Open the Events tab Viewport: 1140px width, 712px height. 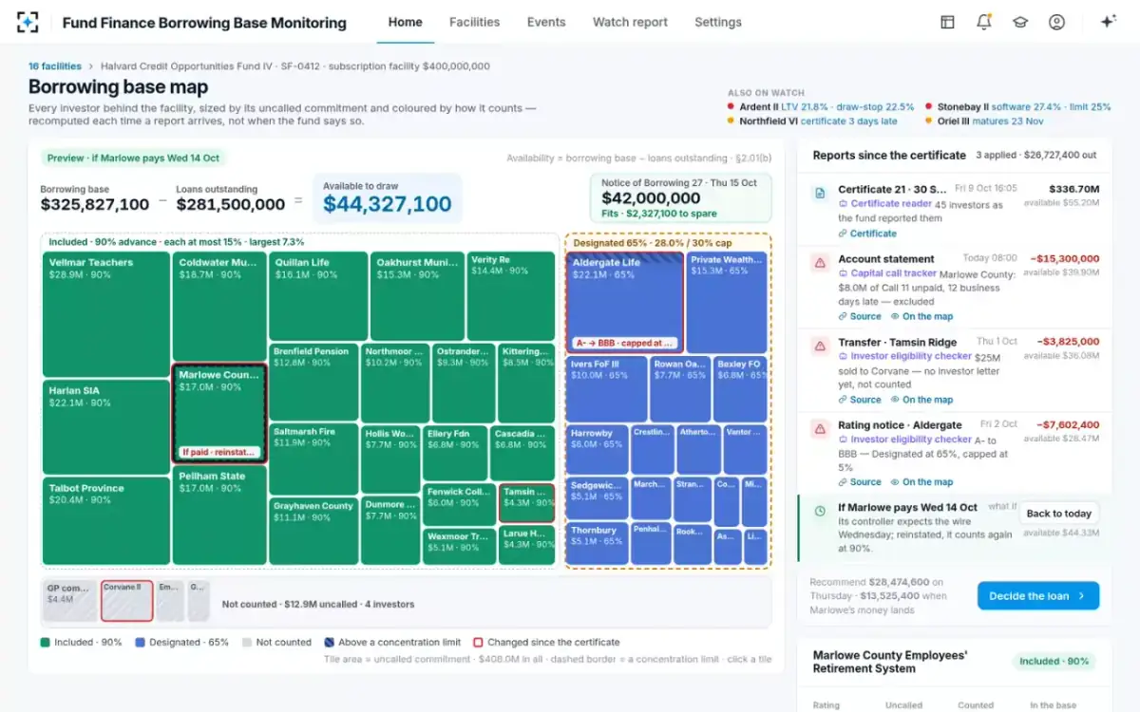click(546, 22)
